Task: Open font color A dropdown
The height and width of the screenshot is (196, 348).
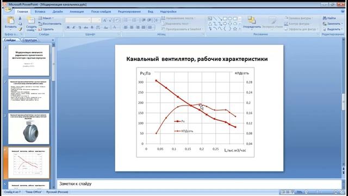Action: pos(115,27)
